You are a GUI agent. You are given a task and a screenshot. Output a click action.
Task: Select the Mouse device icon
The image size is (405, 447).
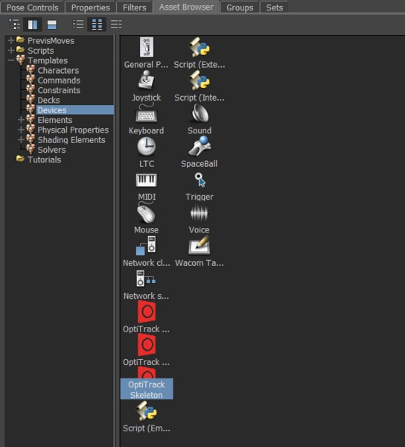pos(146,212)
